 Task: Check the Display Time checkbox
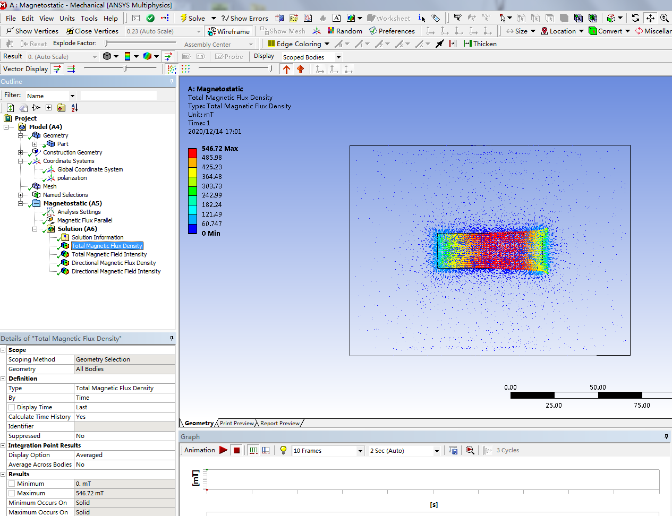coord(12,407)
